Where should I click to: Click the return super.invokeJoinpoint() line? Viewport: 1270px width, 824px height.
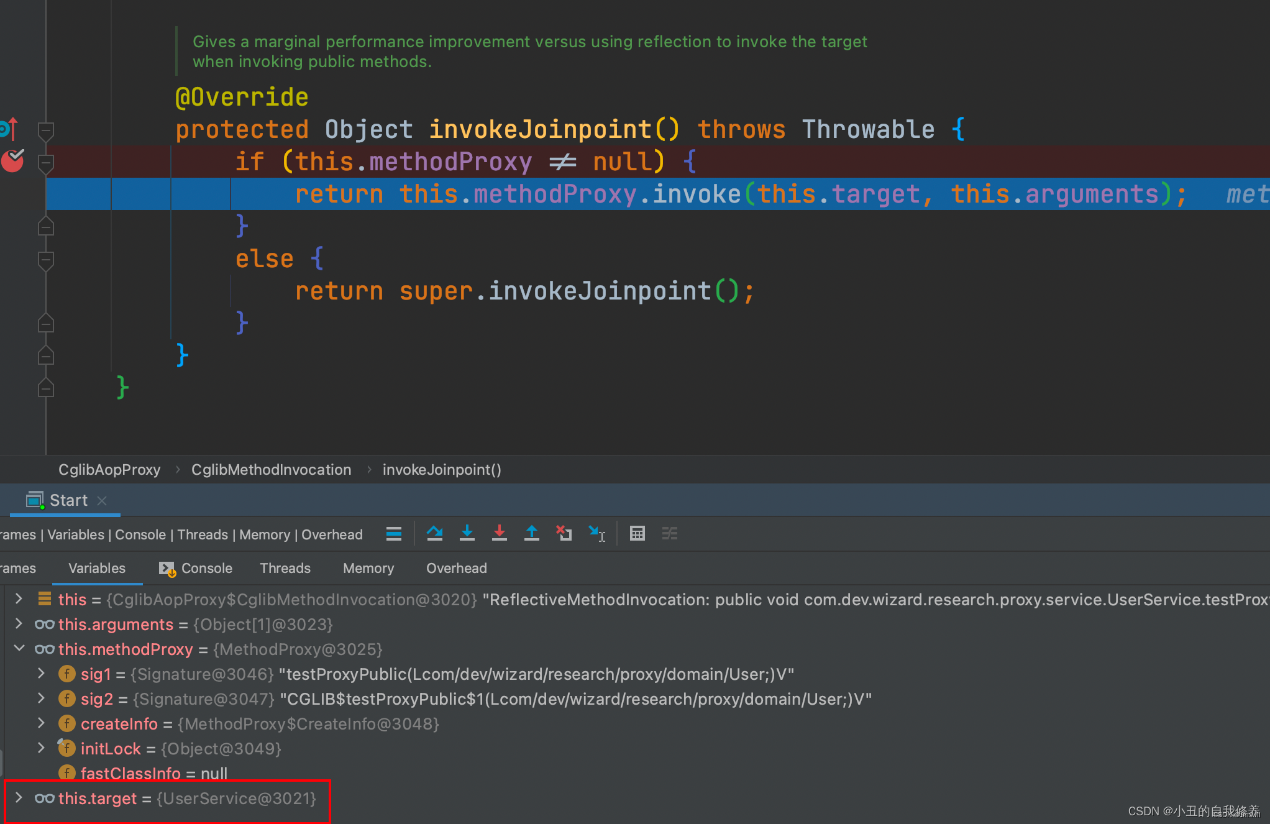pyautogui.click(x=525, y=291)
